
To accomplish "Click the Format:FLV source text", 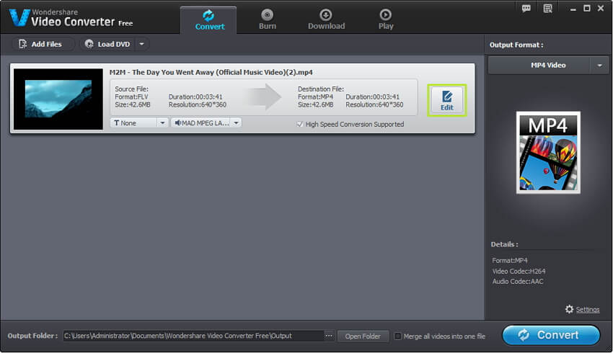I will click(x=131, y=97).
